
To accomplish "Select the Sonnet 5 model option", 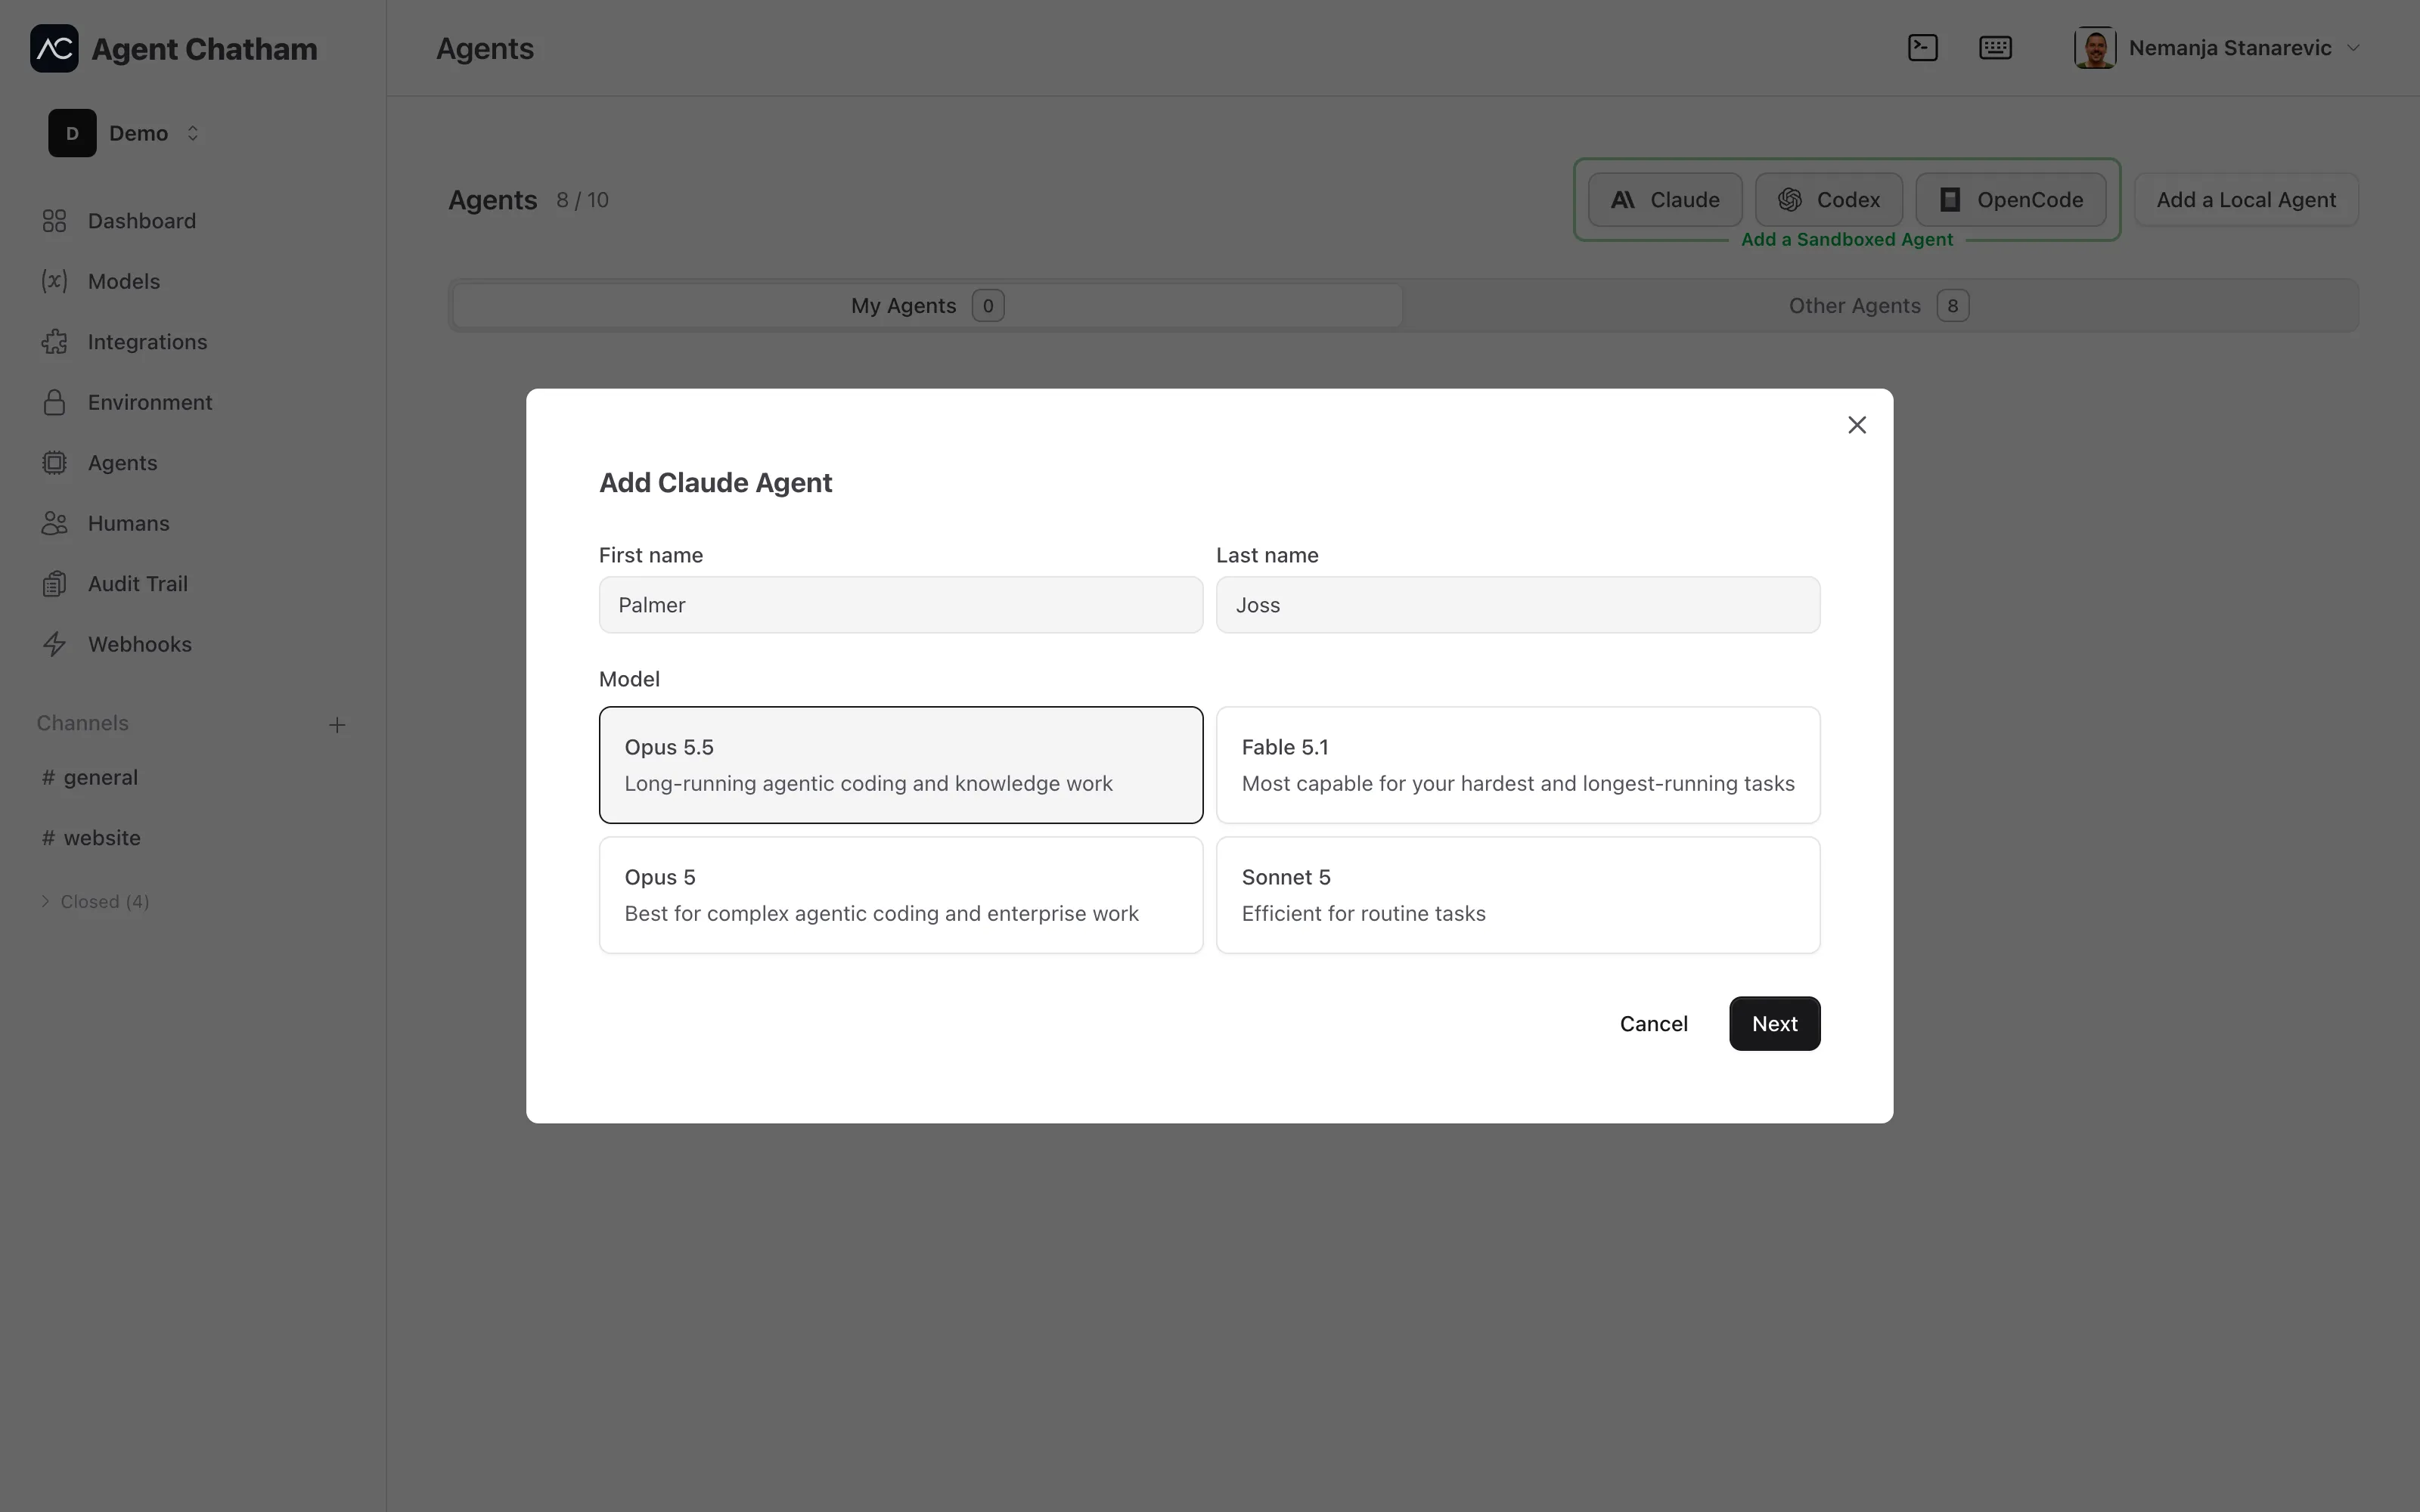I will click(x=1518, y=895).
